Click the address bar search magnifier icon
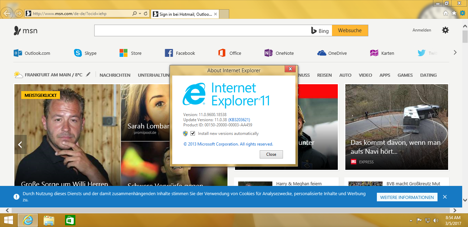 point(135,14)
